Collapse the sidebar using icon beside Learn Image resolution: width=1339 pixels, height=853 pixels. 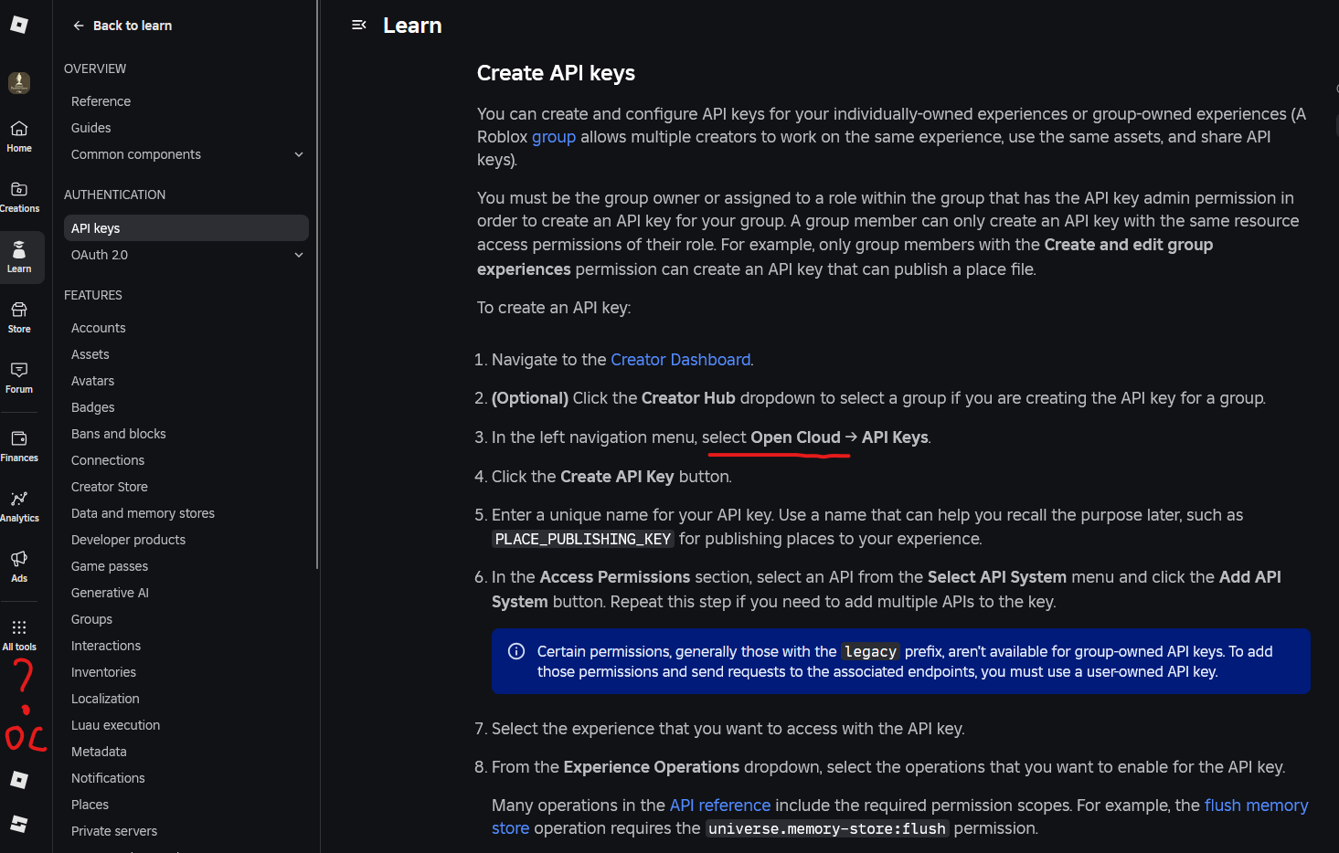tap(359, 26)
